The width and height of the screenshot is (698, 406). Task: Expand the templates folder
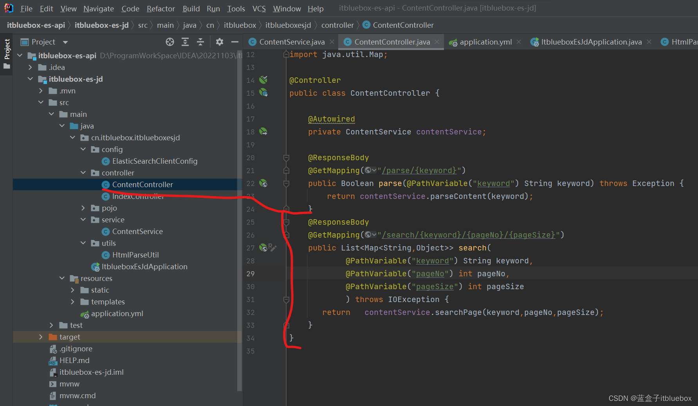pos(72,302)
